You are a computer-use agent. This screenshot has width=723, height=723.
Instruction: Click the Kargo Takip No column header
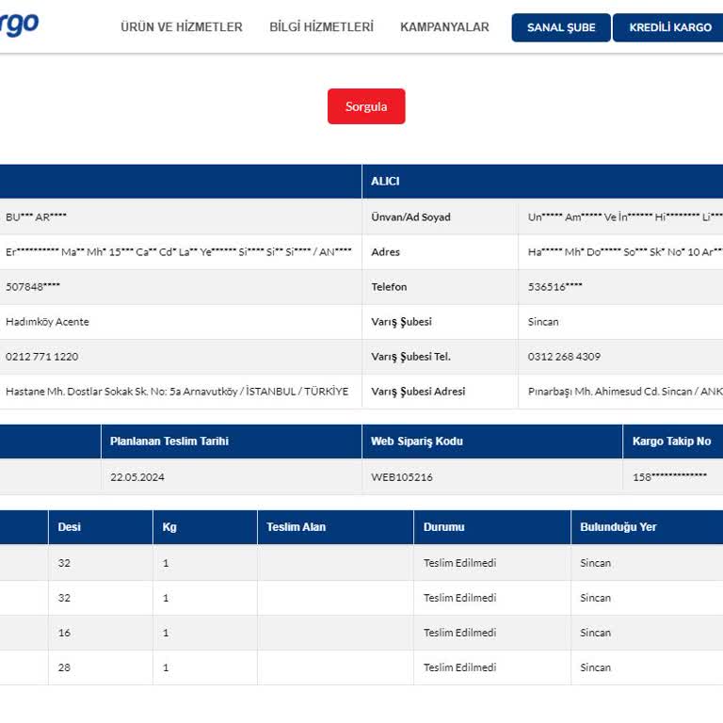[673, 442]
